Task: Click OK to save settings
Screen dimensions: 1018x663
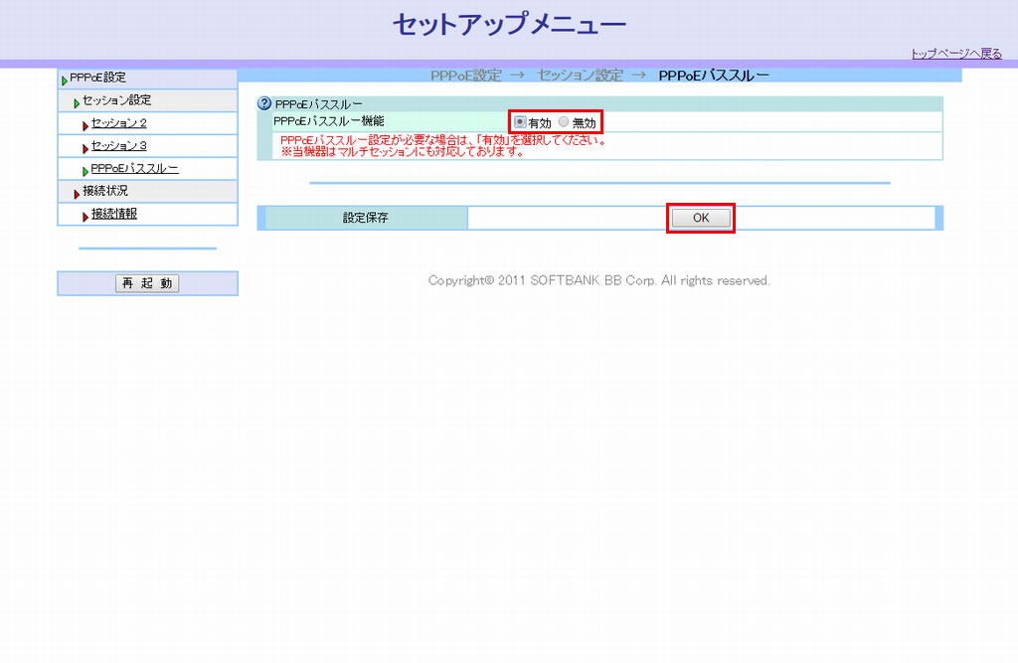Action: tap(701, 218)
